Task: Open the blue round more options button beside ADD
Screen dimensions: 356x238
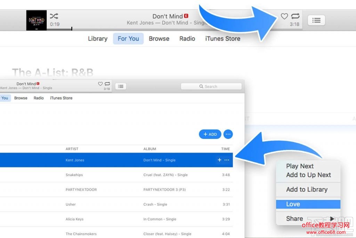Action: click(x=228, y=134)
